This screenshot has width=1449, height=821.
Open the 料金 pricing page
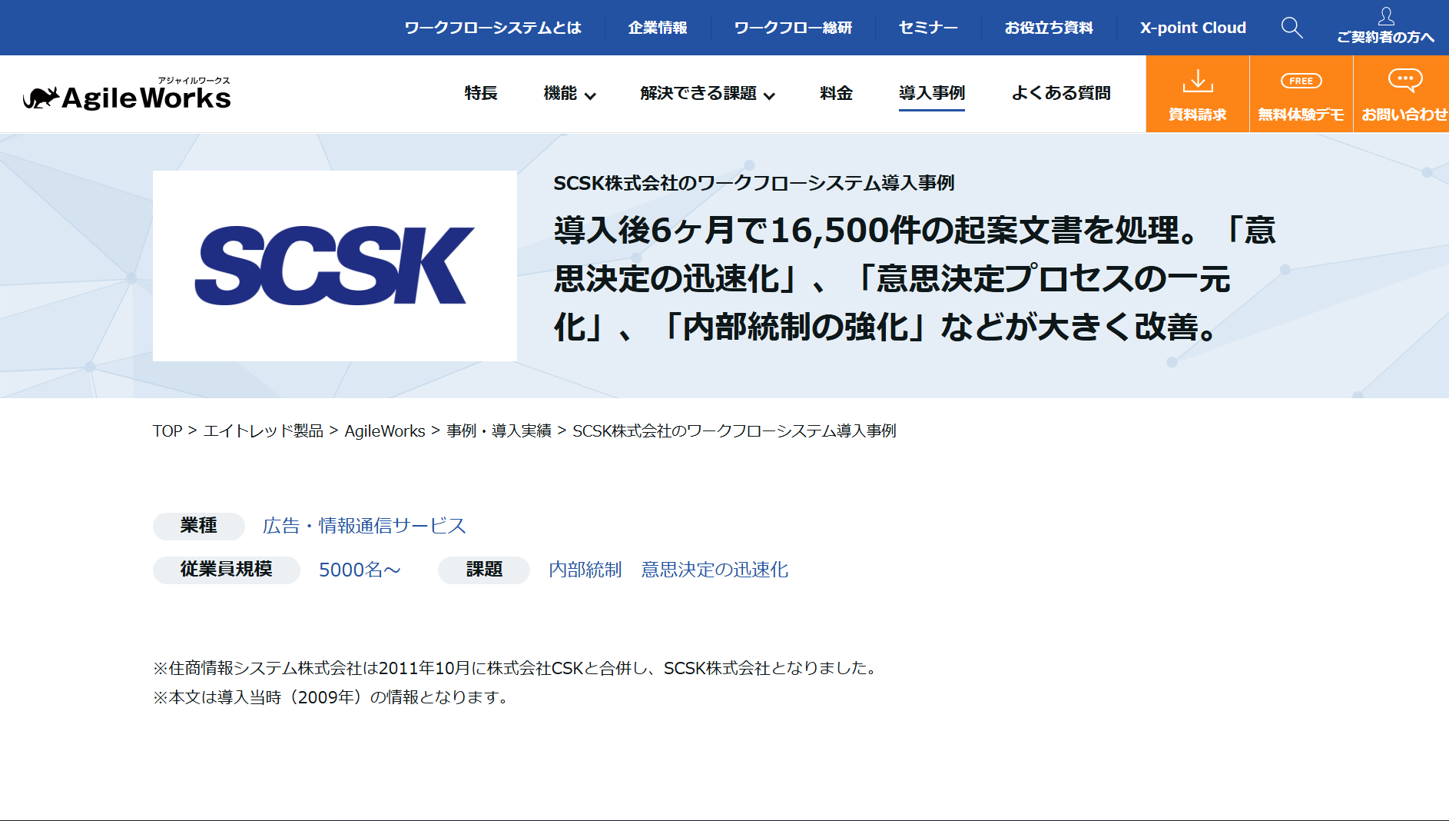[x=836, y=94]
